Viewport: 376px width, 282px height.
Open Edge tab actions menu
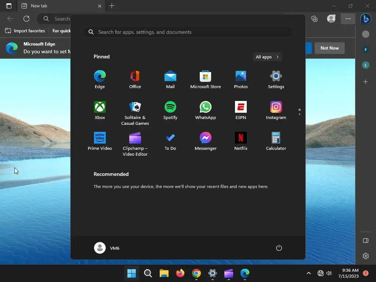9,6
